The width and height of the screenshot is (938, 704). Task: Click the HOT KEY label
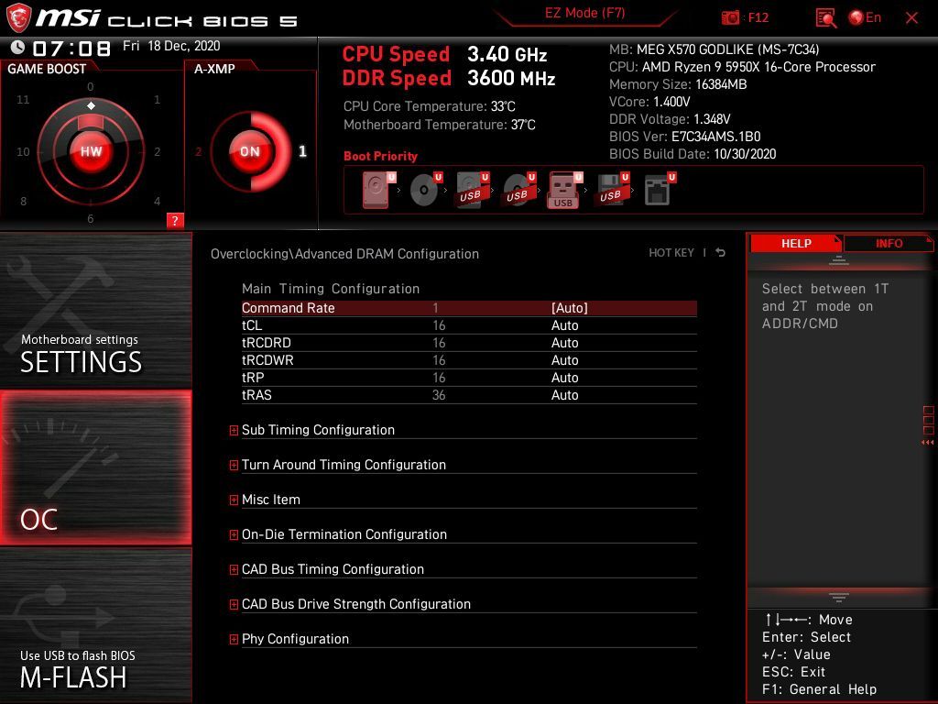[x=671, y=253]
